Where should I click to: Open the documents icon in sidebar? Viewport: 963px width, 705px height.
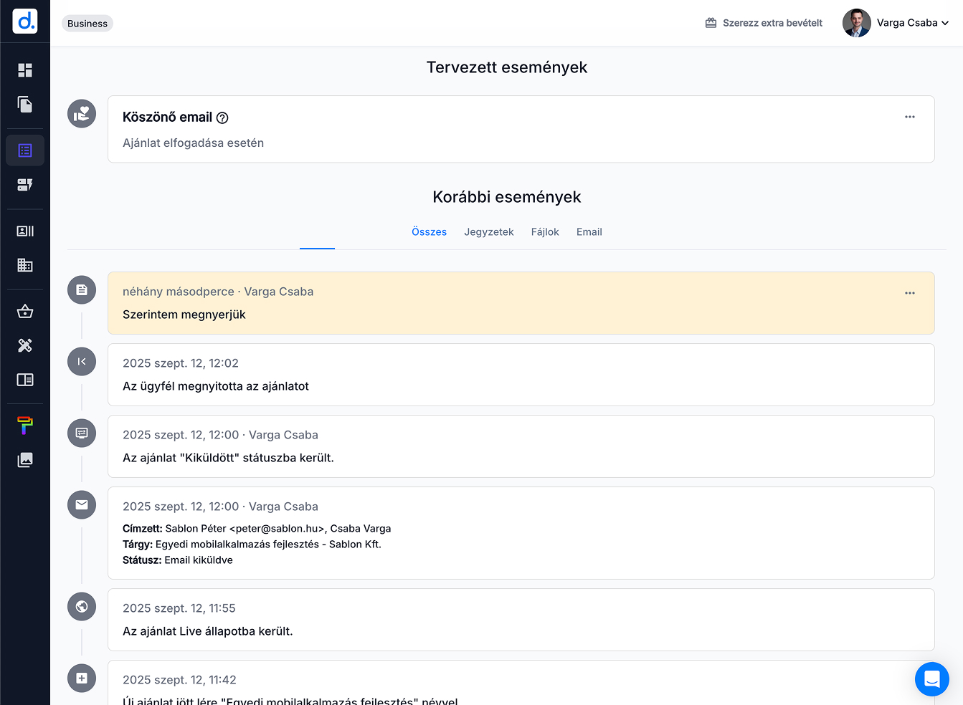click(25, 105)
